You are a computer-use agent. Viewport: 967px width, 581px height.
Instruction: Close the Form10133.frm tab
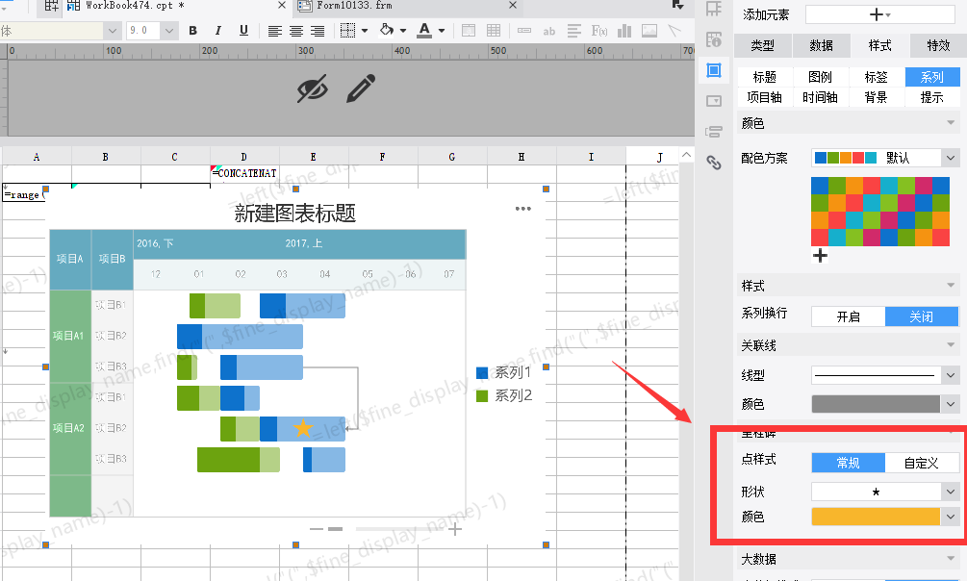[x=513, y=6]
